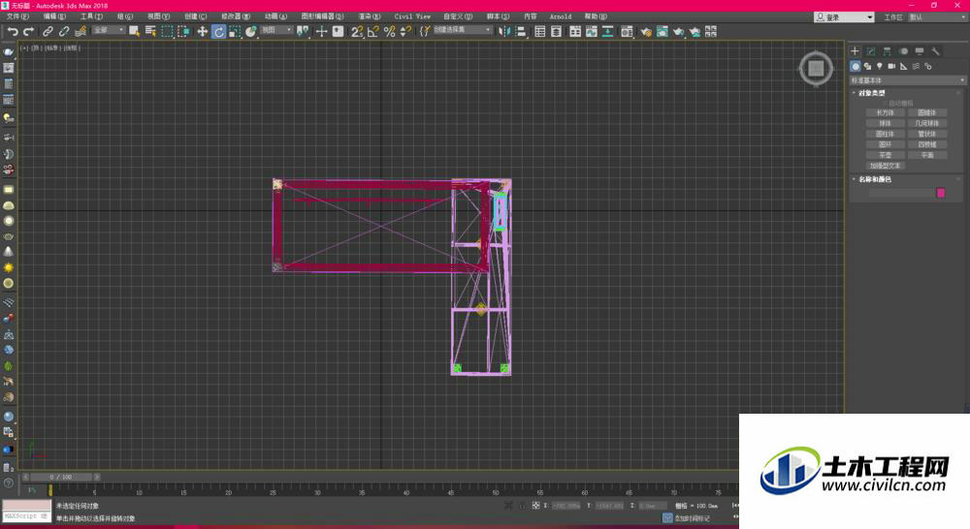Screen dimensions: 970x529
Task: Open object color swatch picker
Action: tap(941, 193)
